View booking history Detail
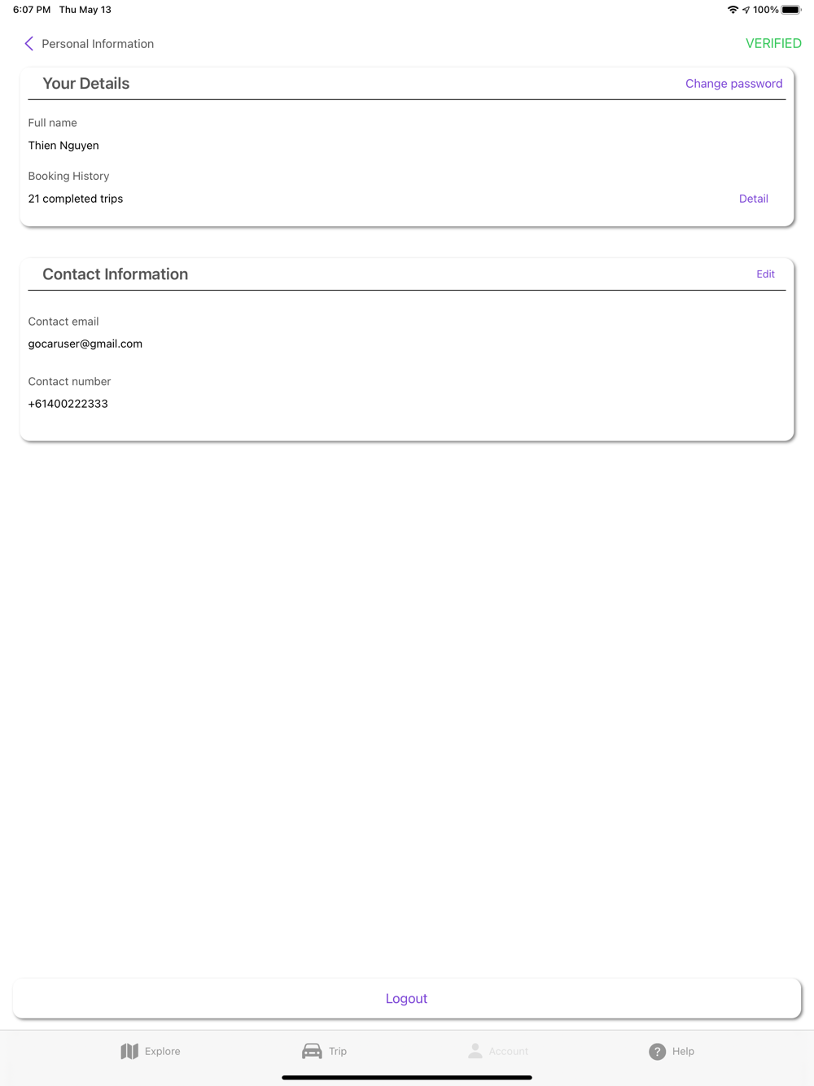The width and height of the screenshot is (814, 1086). coord(753,199)
